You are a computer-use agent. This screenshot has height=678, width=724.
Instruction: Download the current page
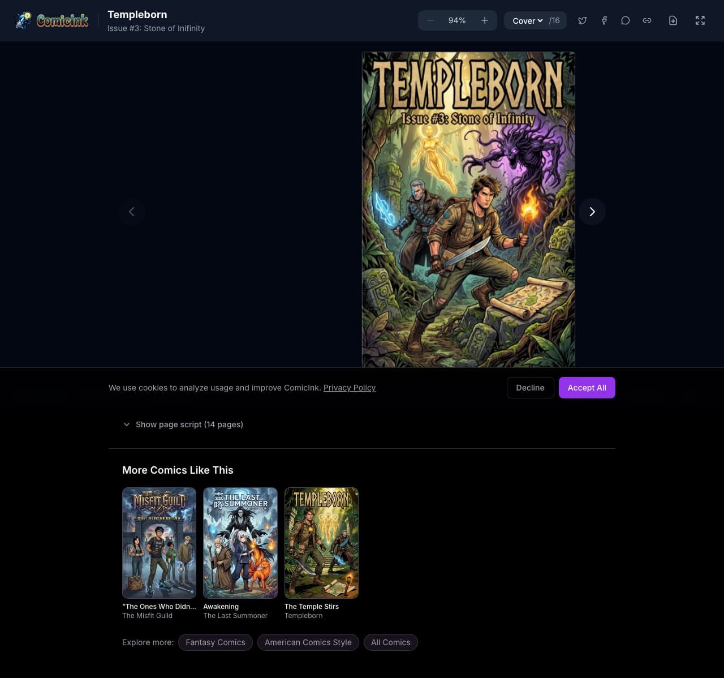tap(673, 20)
